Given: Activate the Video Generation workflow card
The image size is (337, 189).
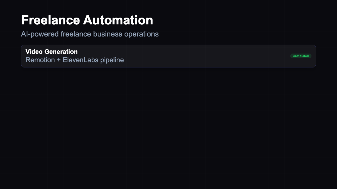Looking at the screenshot, I should 168,56.
